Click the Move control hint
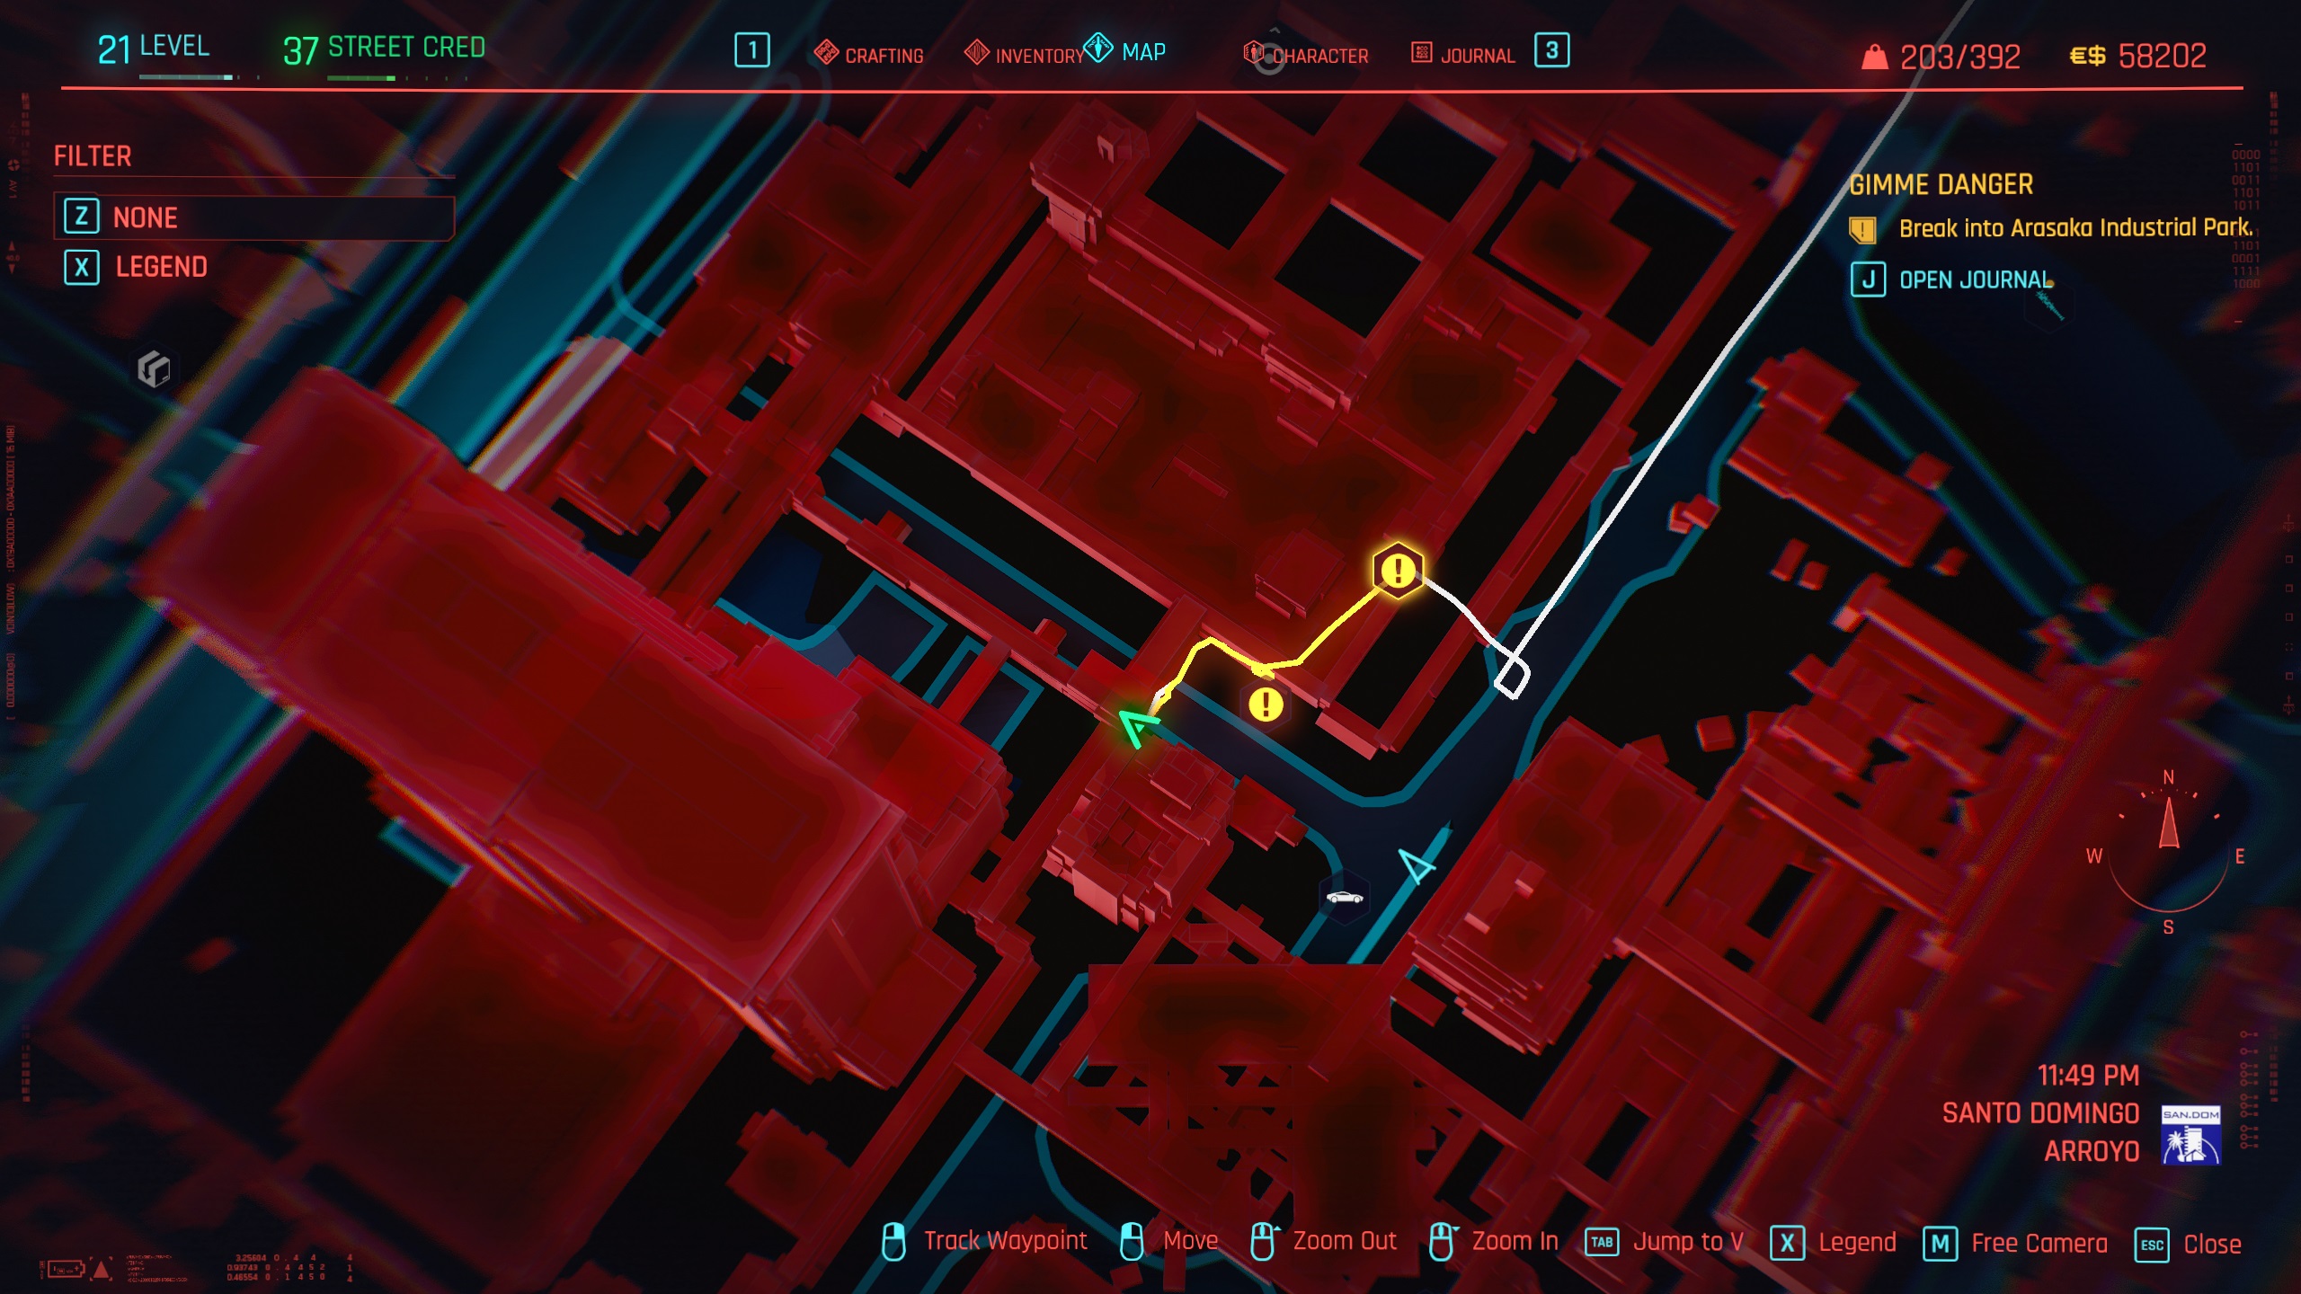 [1190, 1241]
